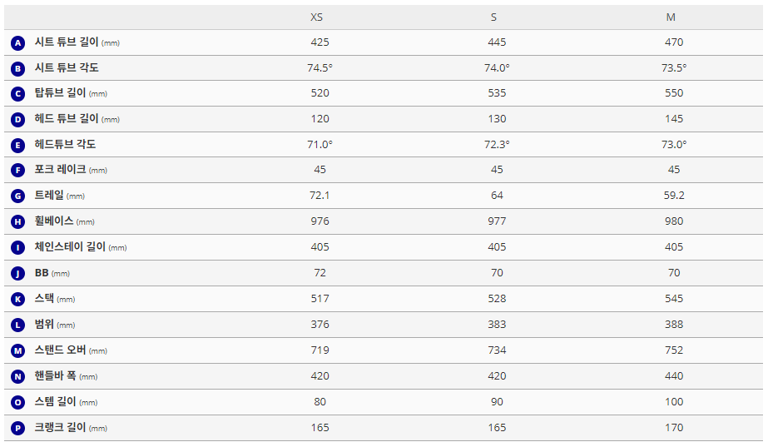The height and width of the screenshot is (447, 768).
Task: Select the C icon next to 탑튜브 길이
Action: tap(18, 94)
